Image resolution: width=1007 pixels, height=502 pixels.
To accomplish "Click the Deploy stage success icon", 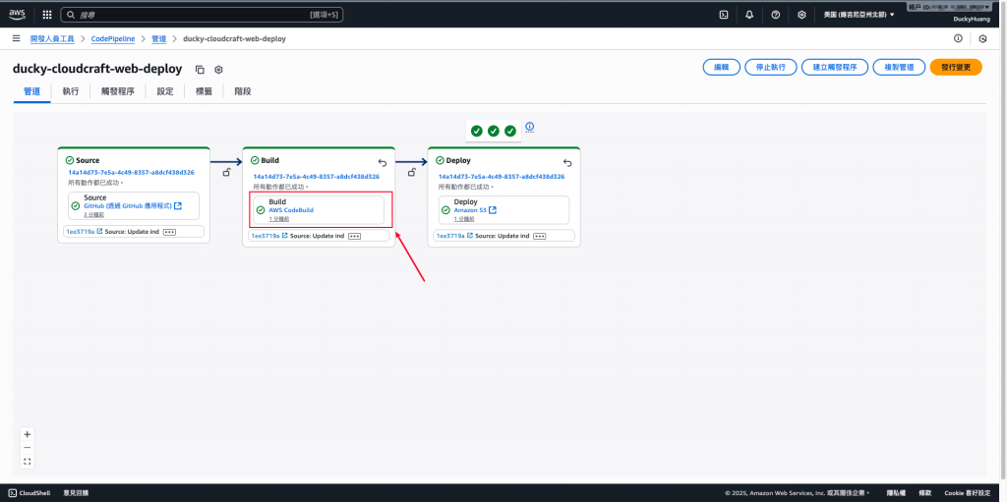I will coord(440,160).
